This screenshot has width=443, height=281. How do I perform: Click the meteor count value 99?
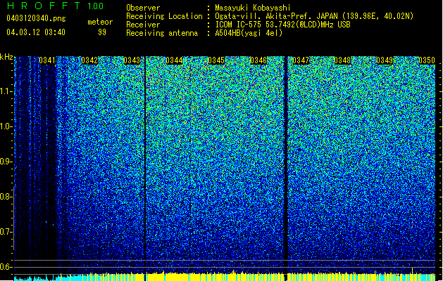(102, 32)
